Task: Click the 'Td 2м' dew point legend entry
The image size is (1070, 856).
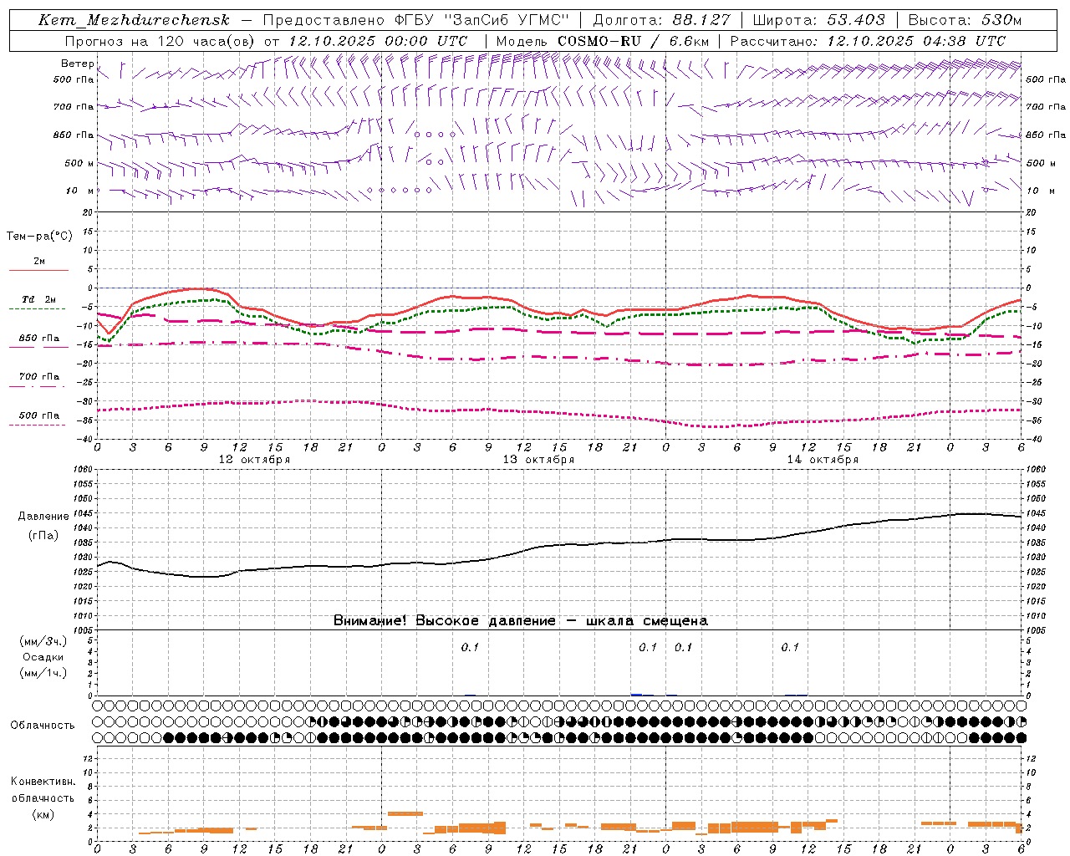Action: click(x=39, y=299)
